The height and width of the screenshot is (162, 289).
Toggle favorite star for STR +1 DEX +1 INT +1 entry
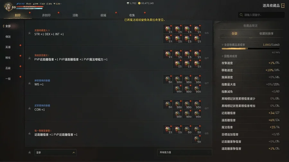click(x=30, y=33)
